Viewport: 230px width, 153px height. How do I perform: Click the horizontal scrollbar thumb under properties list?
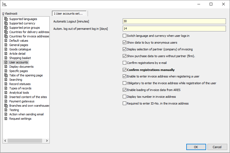coord(25,141)
